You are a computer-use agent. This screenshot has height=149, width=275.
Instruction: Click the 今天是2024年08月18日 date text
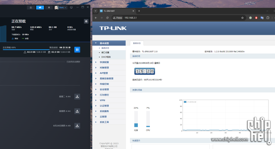[146, 63]
